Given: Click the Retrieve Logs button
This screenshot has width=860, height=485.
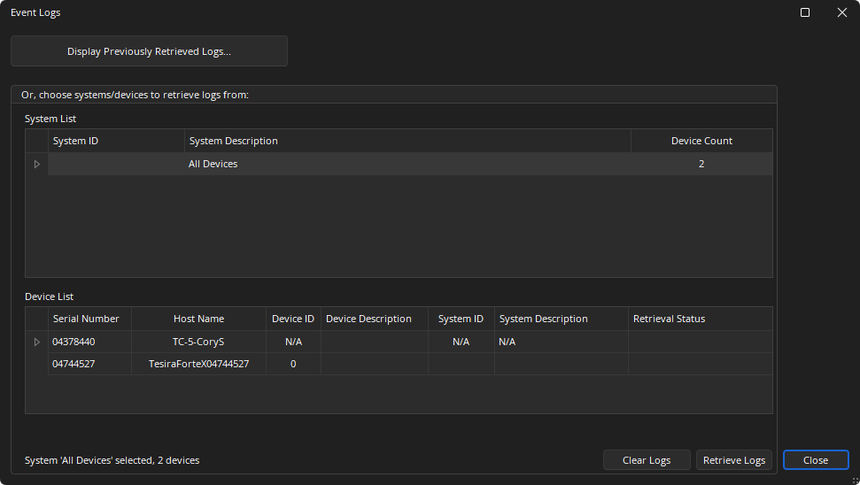Looking at the screenshot, I should [733, 460].
